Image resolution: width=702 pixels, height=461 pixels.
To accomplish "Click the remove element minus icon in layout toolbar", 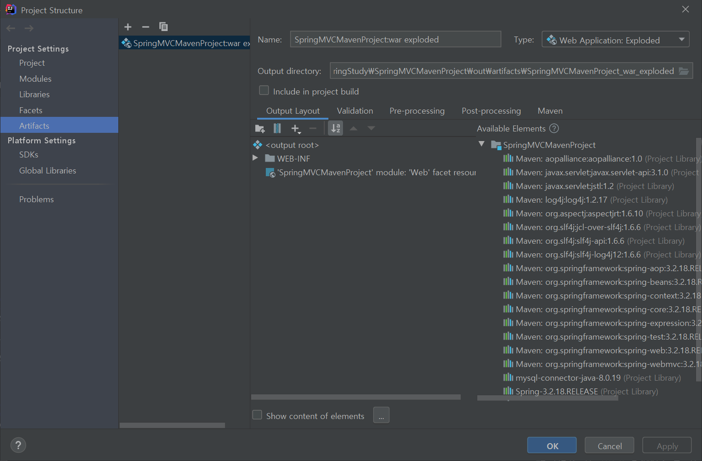I will click(313, 129).
